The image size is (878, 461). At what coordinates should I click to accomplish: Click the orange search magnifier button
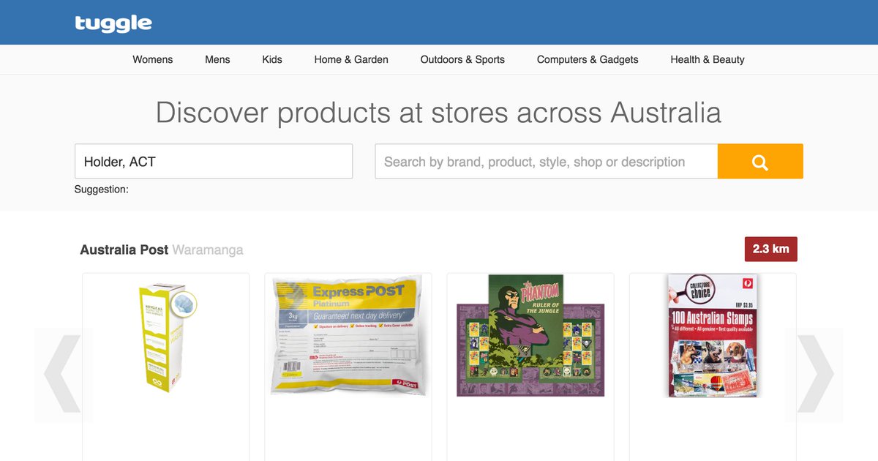[760, 161]
